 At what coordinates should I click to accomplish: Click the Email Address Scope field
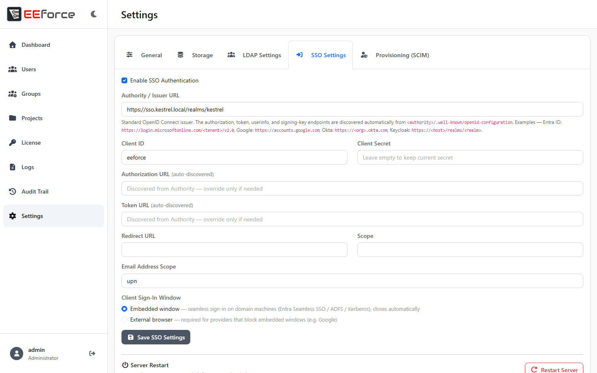click(352, 281)
